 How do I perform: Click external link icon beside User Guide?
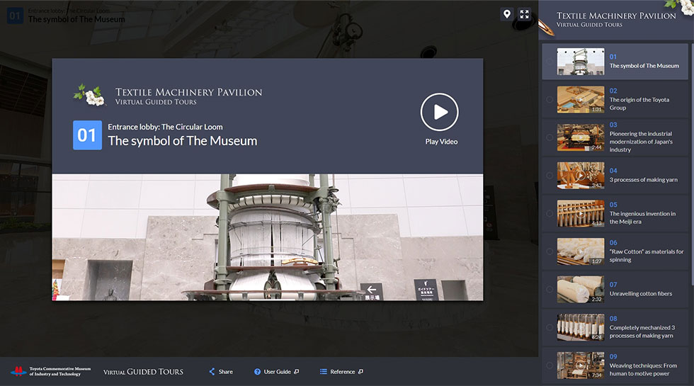tap(297, 372)
